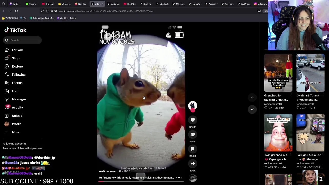Open the Friends page
Screen dimensions: 329x185
pos(17,83)
